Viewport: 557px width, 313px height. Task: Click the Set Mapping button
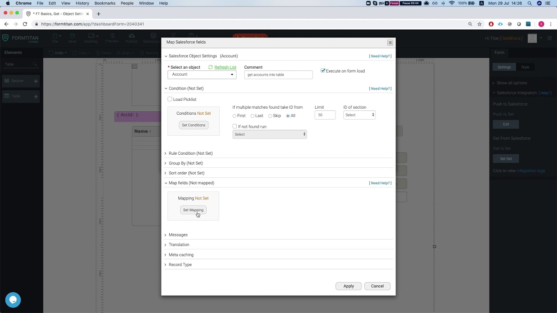pos(193,210)
